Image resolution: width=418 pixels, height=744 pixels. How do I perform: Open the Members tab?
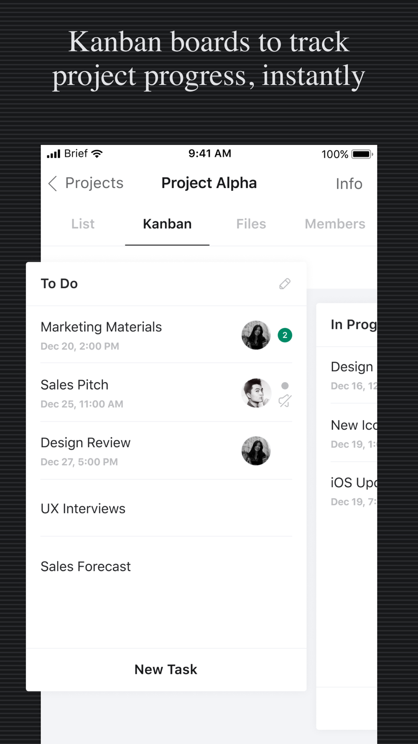335,224
